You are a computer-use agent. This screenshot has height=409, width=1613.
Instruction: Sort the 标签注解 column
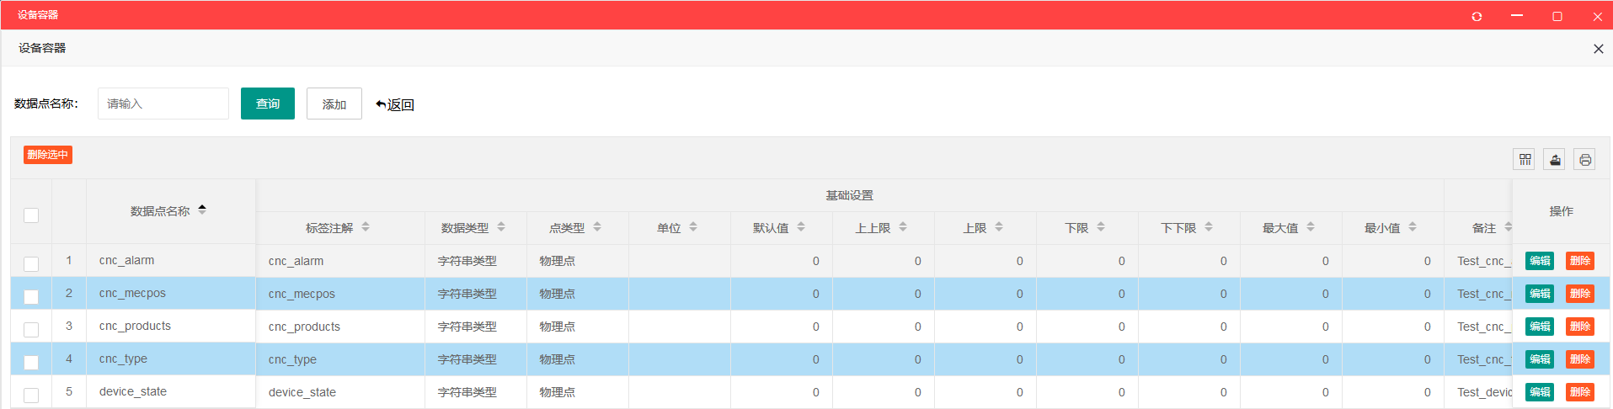(366, 227)
